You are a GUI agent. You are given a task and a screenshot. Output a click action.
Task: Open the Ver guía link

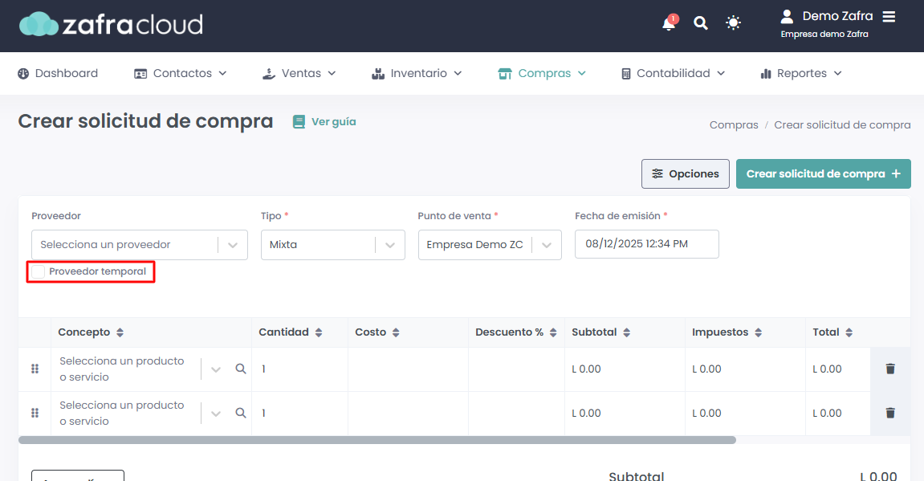(x=333, y=122)
